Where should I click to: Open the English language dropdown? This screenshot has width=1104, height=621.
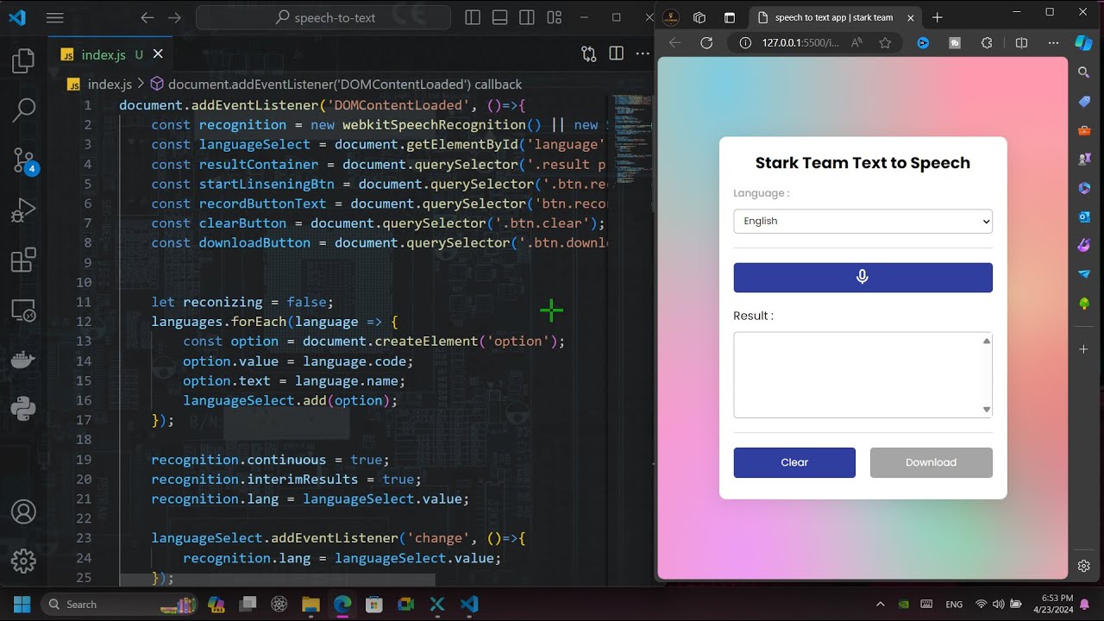pos(862,221)
